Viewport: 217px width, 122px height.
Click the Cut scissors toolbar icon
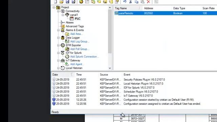point(131,1)
